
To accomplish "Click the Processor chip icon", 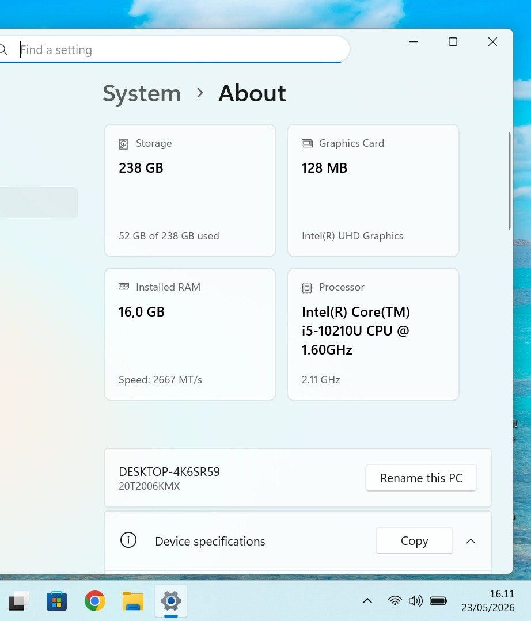I will (307, 288).
